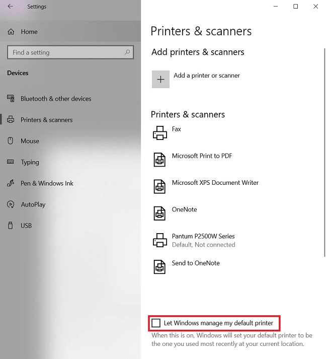The width and height of the screenshot is (326, 359).
Task: Click the Home house icon
Action: click(x=11, y=32)
